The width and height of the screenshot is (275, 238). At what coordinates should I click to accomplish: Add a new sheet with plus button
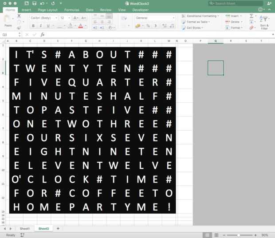(x=58, y=228)
